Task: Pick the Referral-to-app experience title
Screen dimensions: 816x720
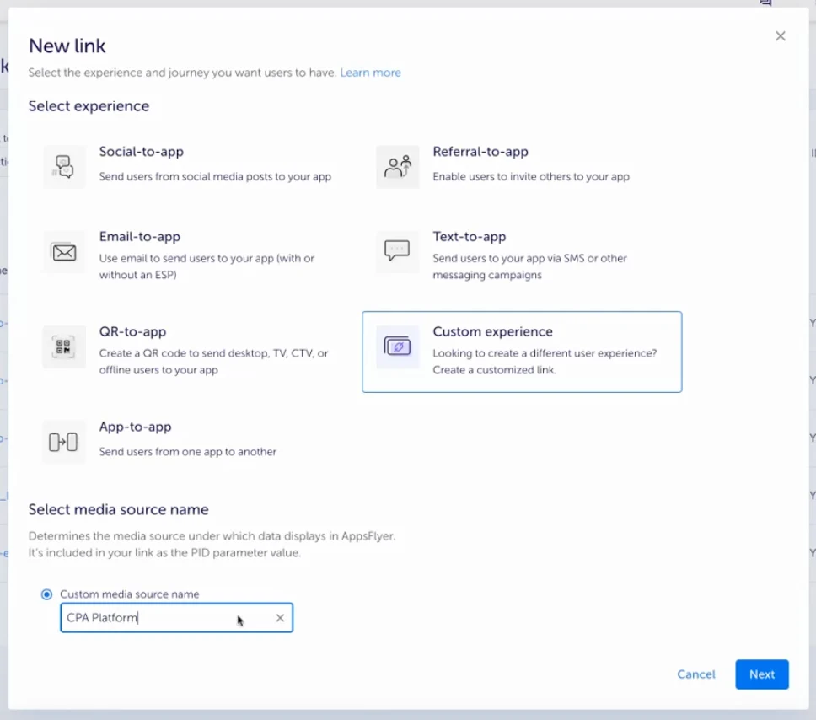Action: [x=480, y=152]
